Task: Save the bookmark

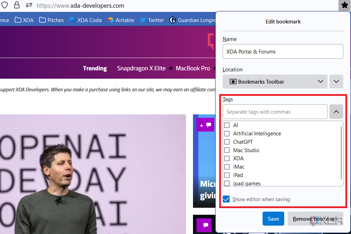Action: tap(273, 219)
